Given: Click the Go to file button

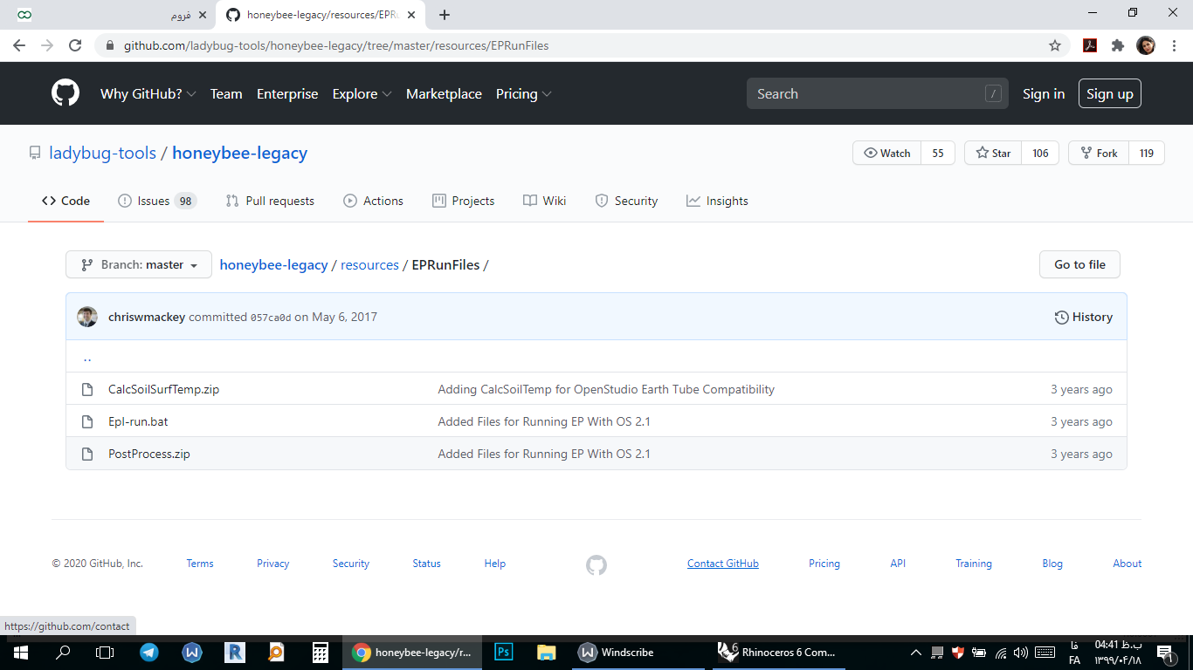Looking at the screenshot, I should point(1079,264).
